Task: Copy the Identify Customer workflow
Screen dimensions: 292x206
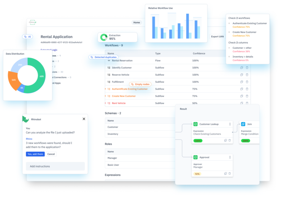Action: 241,68
